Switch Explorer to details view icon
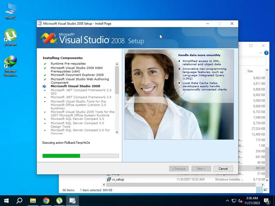The image size is (275, 206). pyautogui.click(x=260, y=190)
